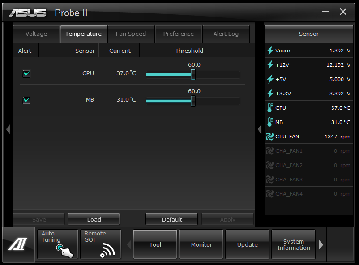
Task: Click the CPU_FAN fan icon
Action: tap(270, 137)
